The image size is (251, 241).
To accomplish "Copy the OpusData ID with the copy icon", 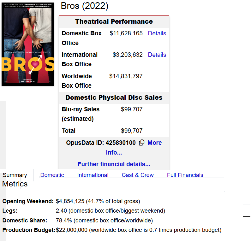I will click(142, 143).
